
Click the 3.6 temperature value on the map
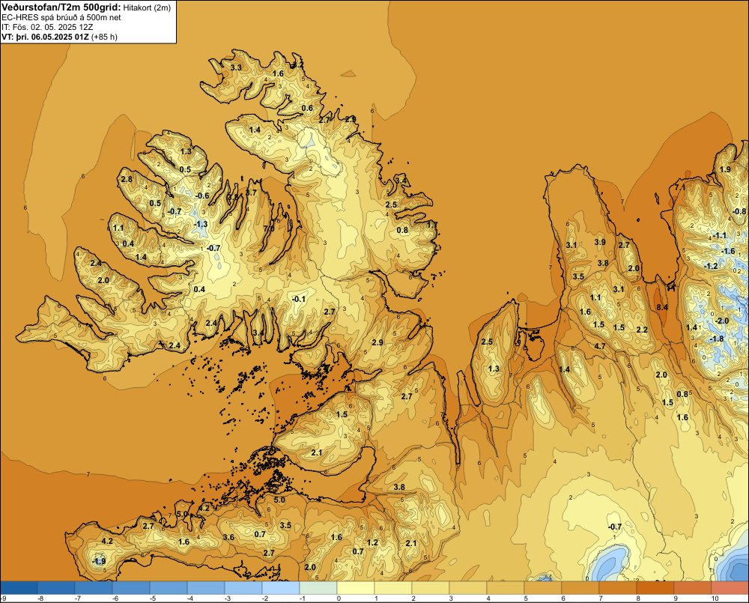[x=228, y=537]
